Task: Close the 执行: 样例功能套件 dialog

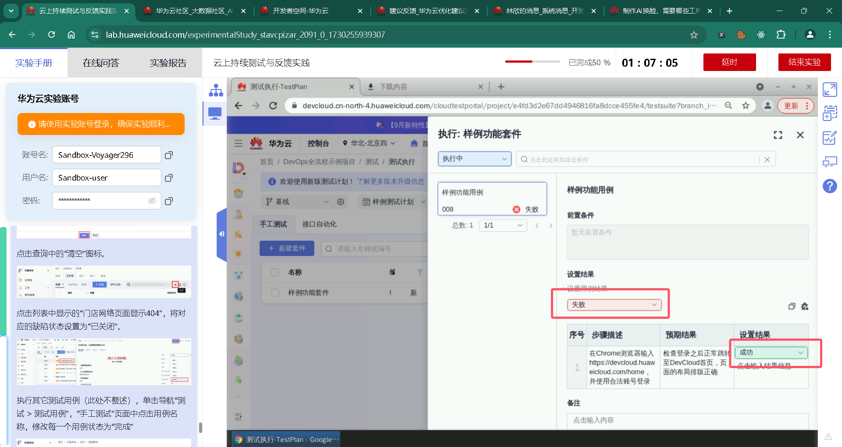Action: click(x=800, y=135)
